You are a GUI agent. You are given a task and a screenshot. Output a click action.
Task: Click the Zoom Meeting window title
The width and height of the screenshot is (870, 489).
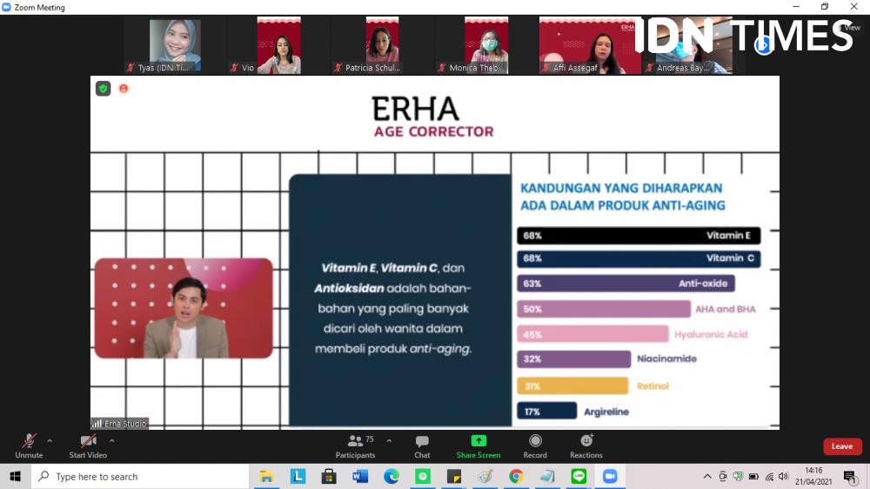39,7
